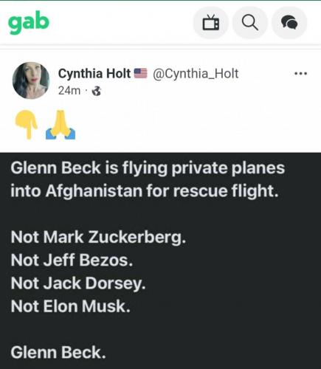Screen dimensions: 321x369
Task: Click the 'into Afghanistan for rescue flight' line
Action: click(x=145, y=191)
